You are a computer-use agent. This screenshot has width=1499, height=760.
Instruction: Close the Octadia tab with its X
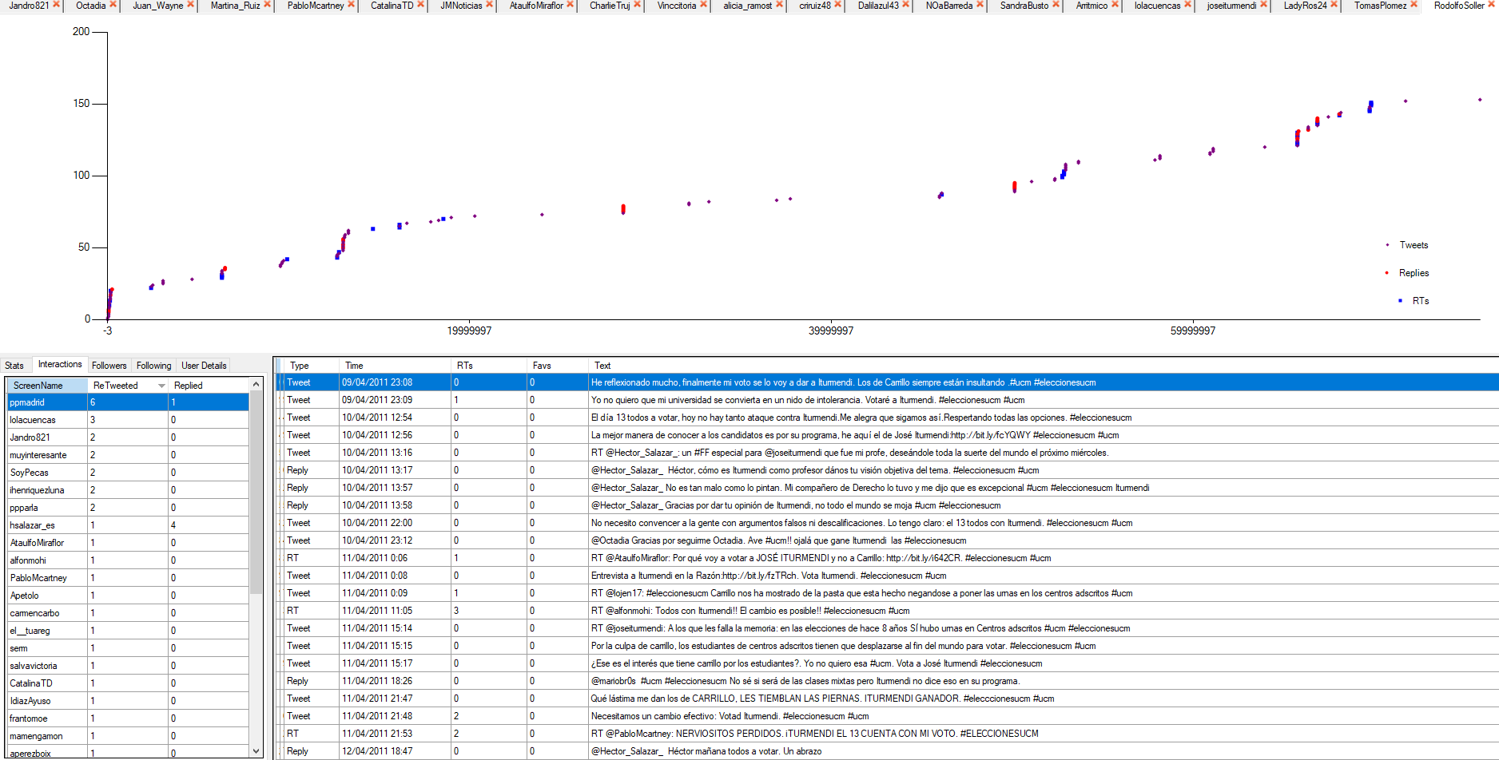pos(113,5)
